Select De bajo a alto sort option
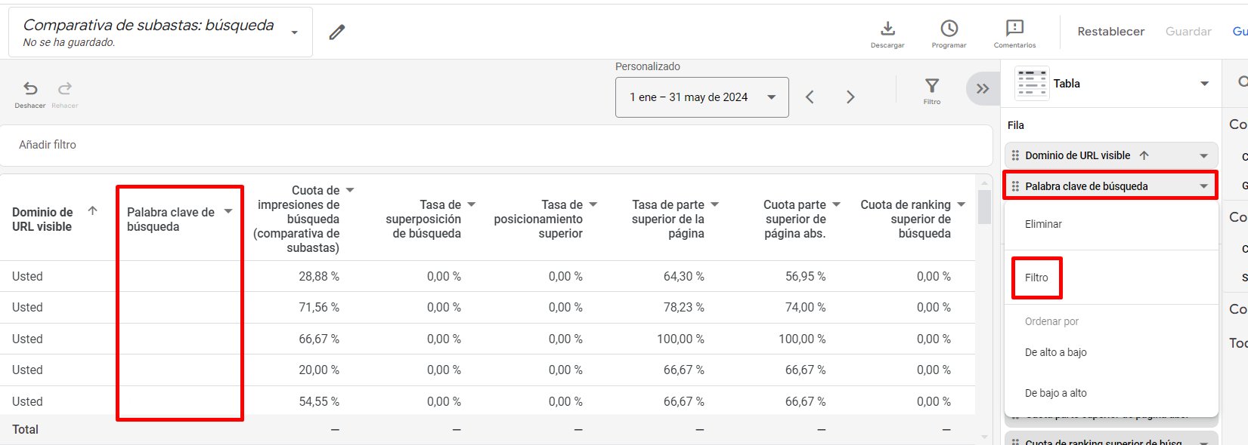The height and width of the screenshot is (445, 1248). coord(1055,393)
